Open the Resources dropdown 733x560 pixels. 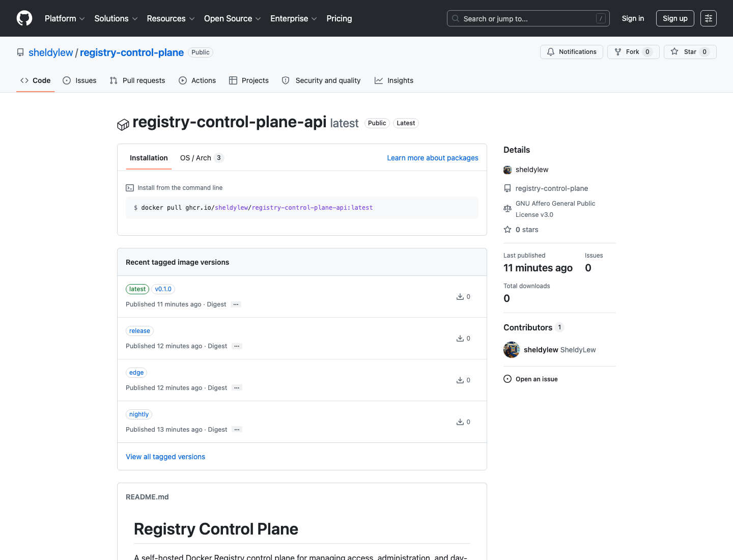pyautogui.click(x=171, y=18)
